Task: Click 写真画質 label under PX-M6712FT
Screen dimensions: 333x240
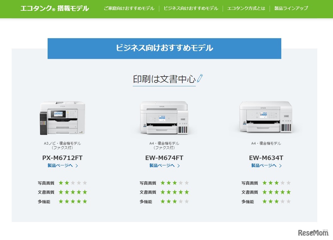Action: pyautogui.click(x=46, y=183)
